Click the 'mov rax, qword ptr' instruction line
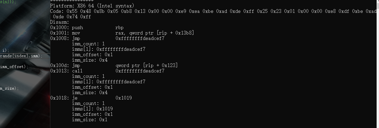The width and height of the screenshot is (379, 128). click(122, 33)
